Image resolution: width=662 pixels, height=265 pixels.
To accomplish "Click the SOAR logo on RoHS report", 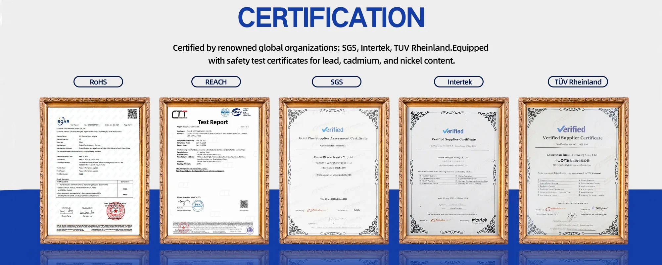I will coord(63,121).
